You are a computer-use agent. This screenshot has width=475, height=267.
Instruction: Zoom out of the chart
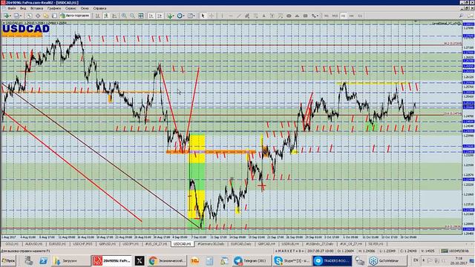pyautogui.click(x=132, y=16)
